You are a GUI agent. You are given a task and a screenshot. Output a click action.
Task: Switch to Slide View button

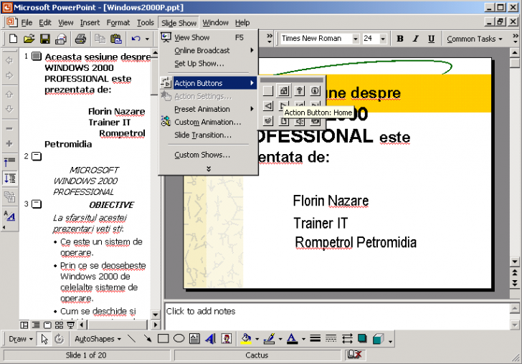point(47,325)
